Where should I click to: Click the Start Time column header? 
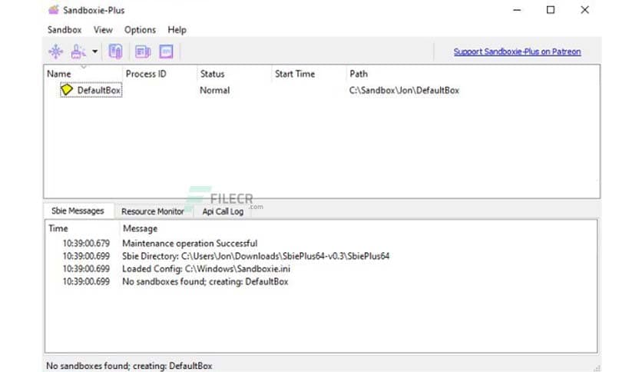click(x=295, y=74)
